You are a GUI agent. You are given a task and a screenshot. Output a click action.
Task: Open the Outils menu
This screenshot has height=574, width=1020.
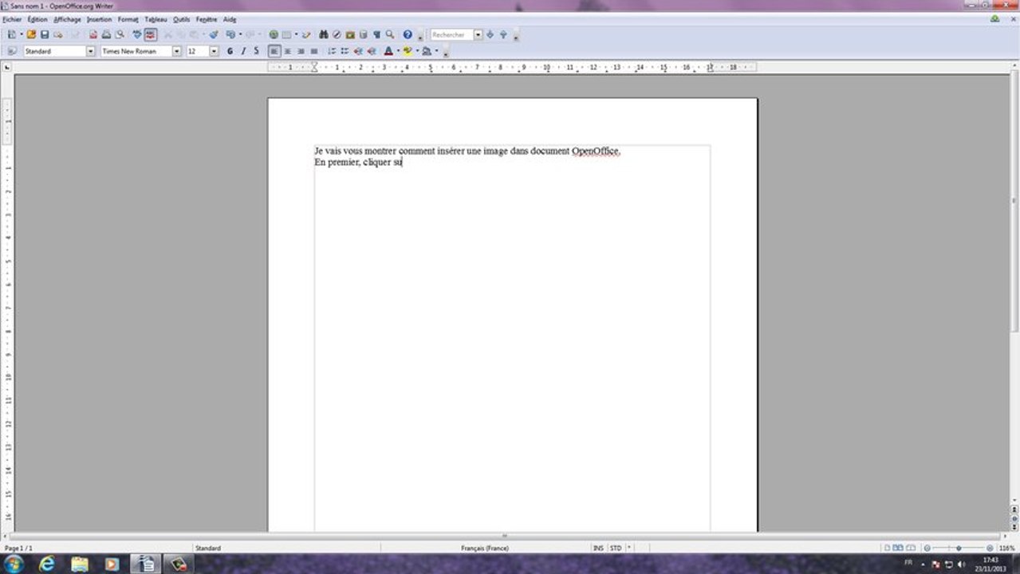tap(181, 19)
